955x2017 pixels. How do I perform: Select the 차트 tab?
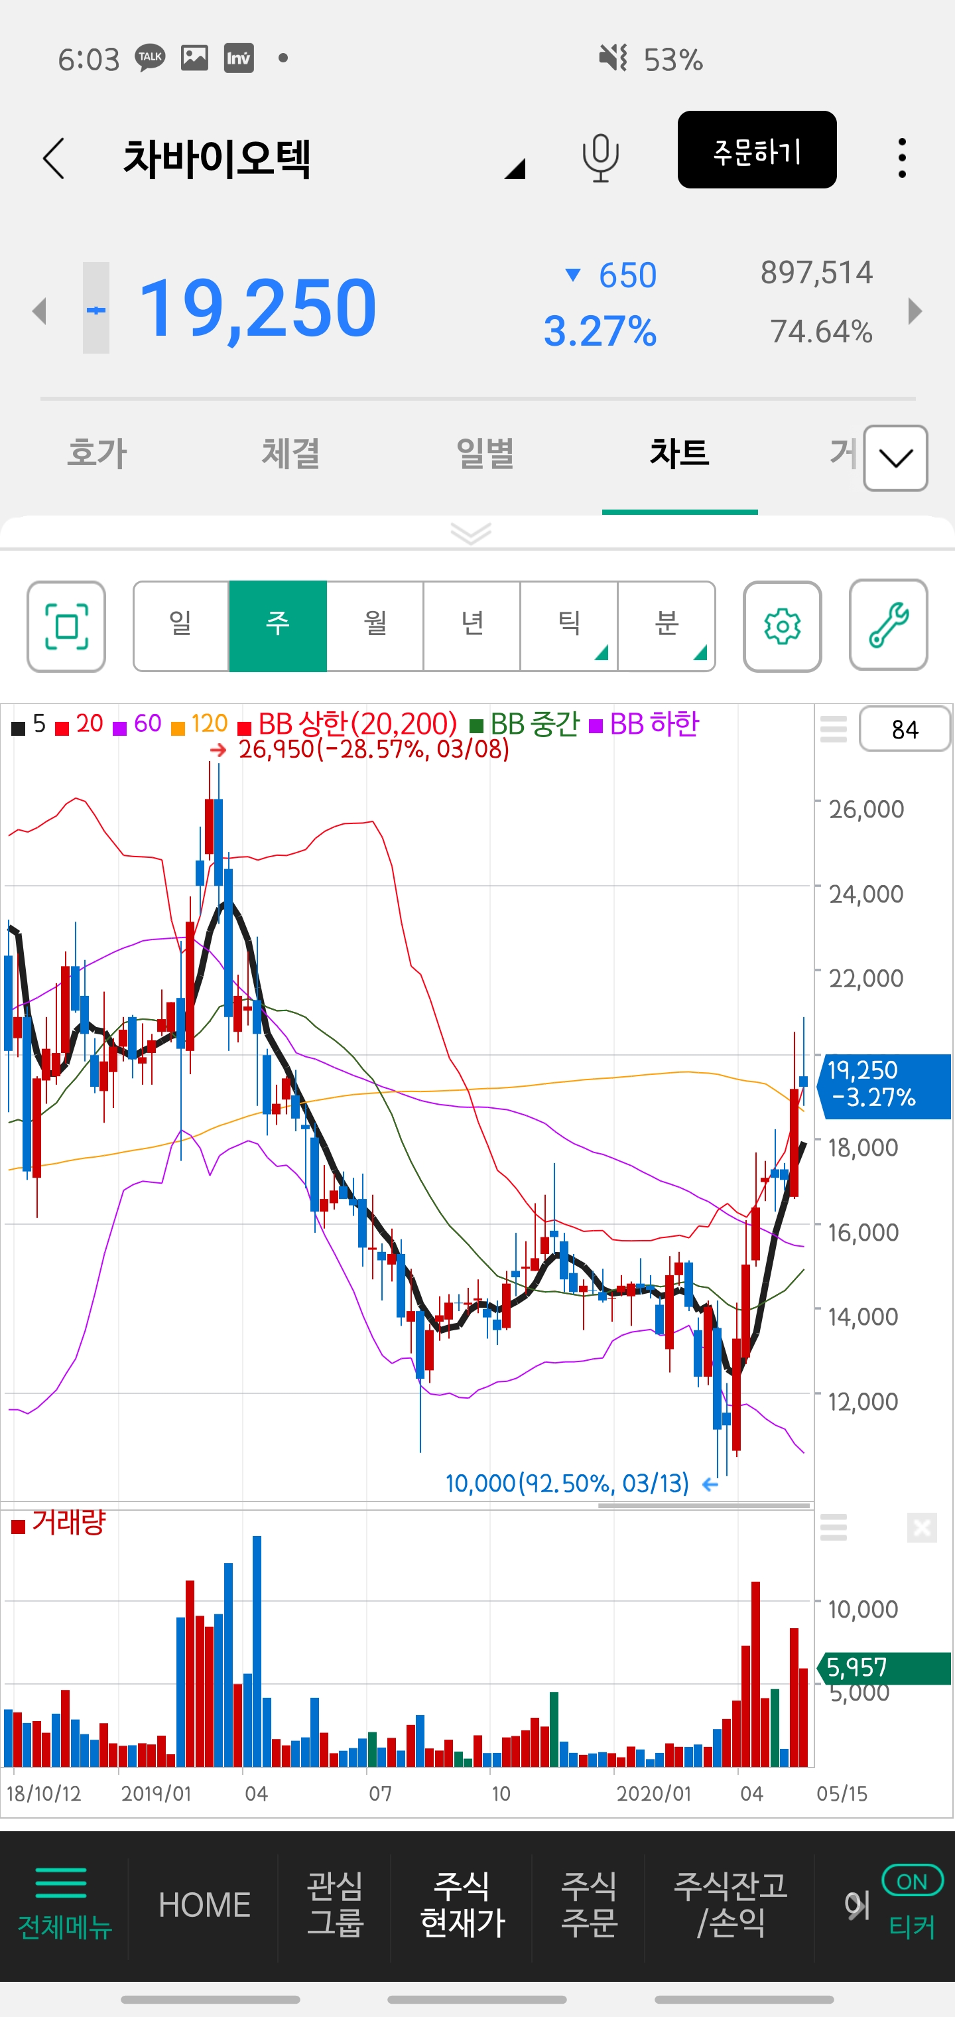click(678, 454)
